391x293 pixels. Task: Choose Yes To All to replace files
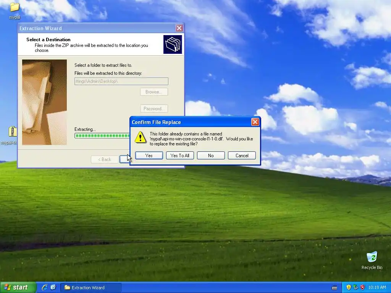180,156
